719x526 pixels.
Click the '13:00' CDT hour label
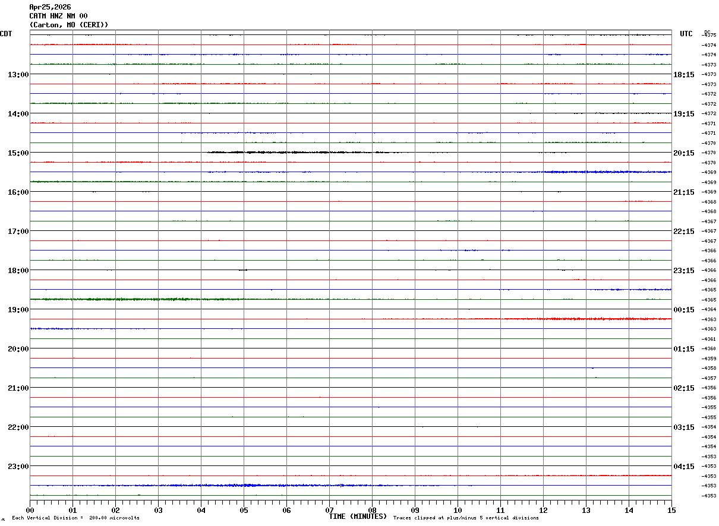point(18,74)
